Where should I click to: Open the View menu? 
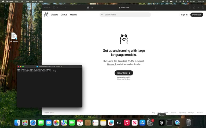point(27,1)
